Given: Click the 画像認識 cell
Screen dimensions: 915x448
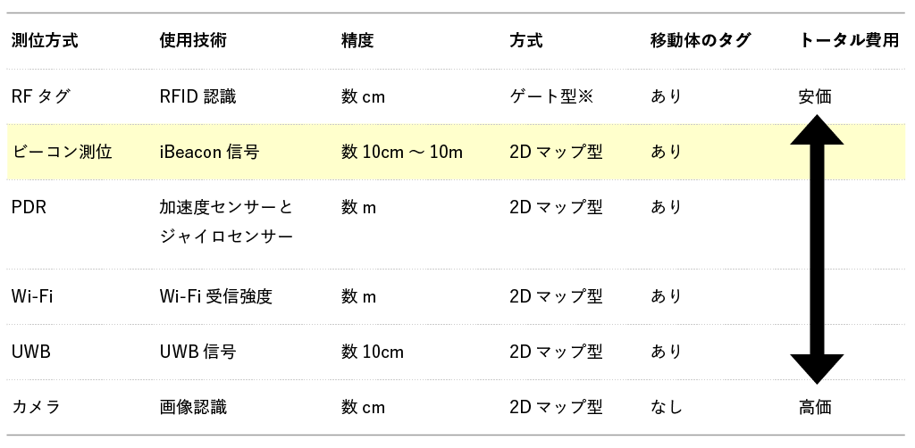Looking at the screenshot, I should coord(193,407).
